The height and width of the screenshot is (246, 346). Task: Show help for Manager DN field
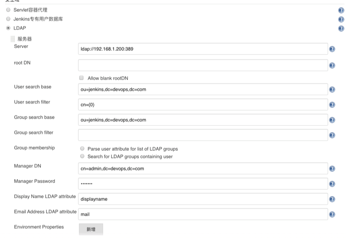332,169
